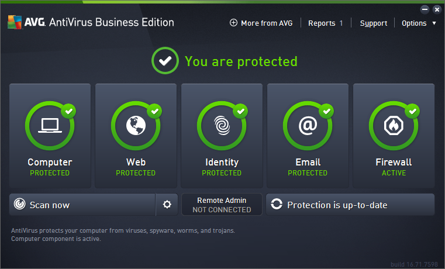Click the Scan now radar icon
This screenshot has width=445, height=269.
coord(20,205)
